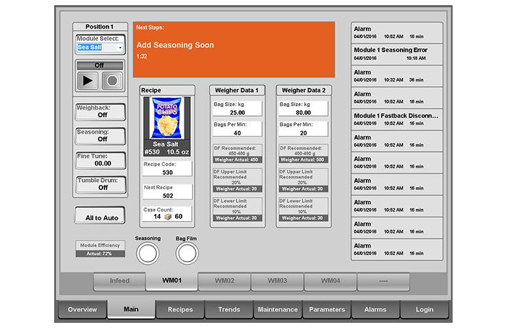Select the Module 1 Fastback Disconnect alarm
Screen dimensions: 507x332
coord(397,119)
